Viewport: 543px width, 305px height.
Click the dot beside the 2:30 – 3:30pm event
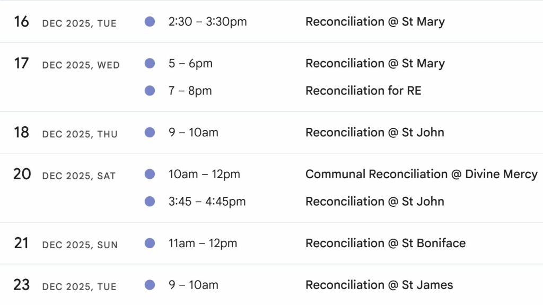pyautogui.click(x=150, y=22)
